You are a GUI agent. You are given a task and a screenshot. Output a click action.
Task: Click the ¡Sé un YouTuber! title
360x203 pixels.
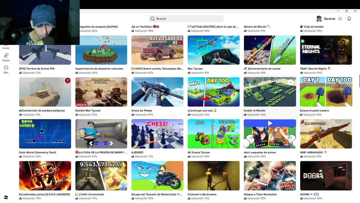click(x=145, y=27)
